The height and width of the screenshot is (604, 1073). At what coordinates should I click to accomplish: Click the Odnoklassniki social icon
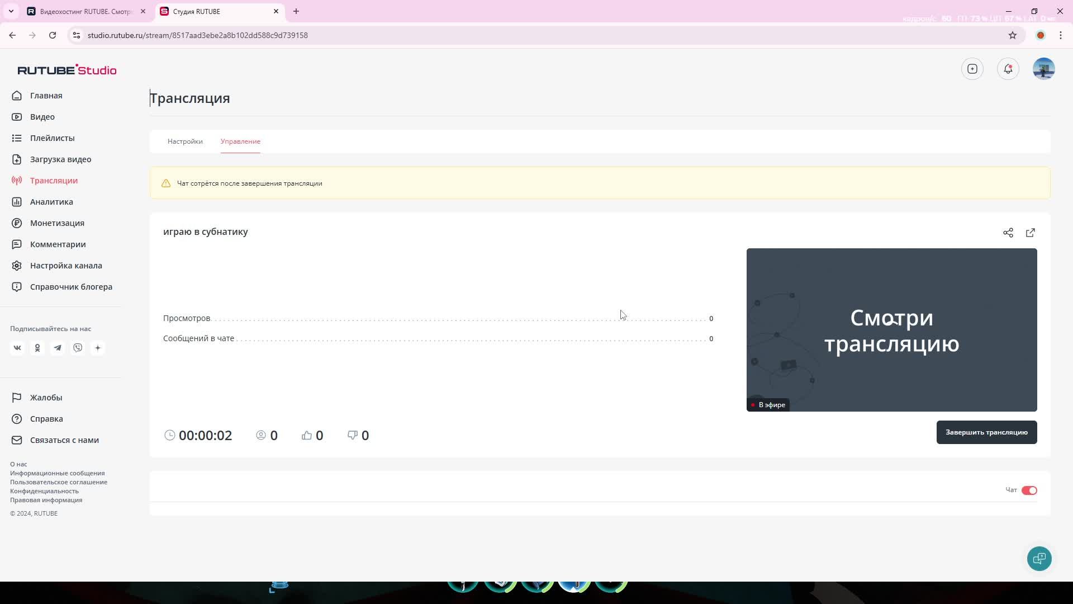37,348
